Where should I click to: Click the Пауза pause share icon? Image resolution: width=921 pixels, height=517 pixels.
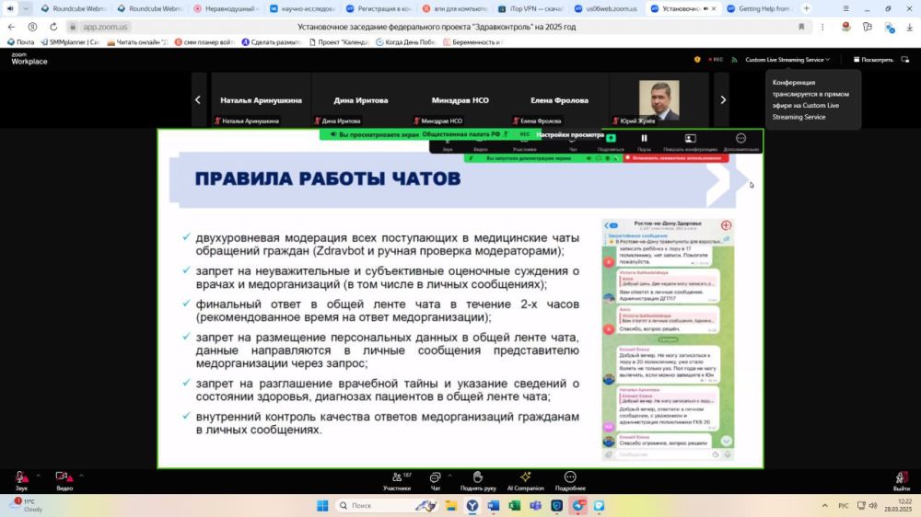tap(644, 141)
